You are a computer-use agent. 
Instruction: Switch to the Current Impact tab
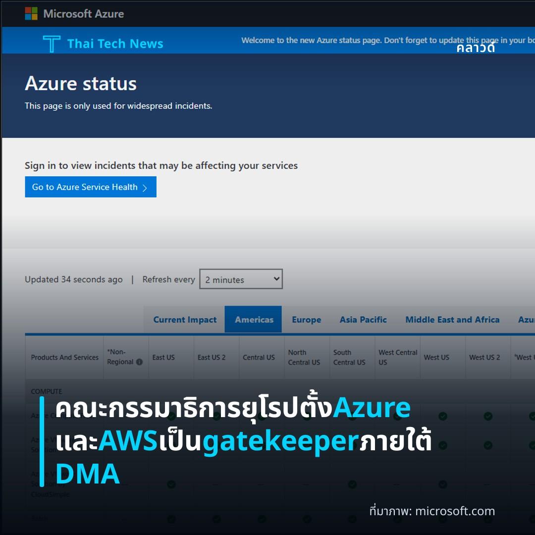point(185,320)
